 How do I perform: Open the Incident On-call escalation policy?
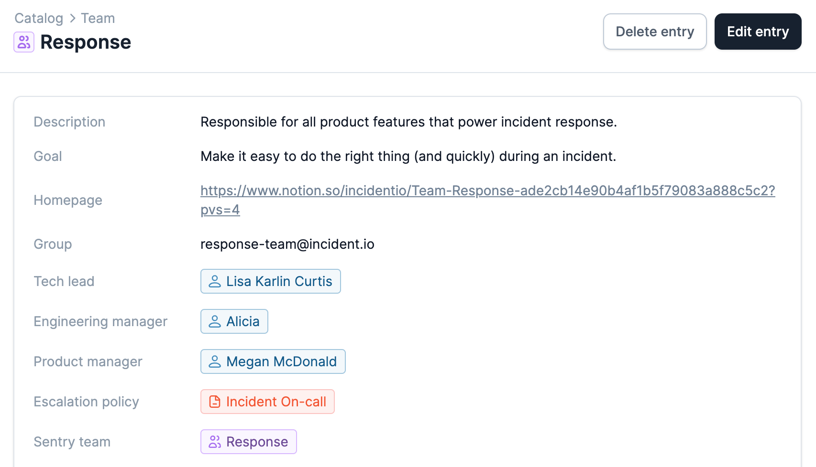click(x=267, y=402)
